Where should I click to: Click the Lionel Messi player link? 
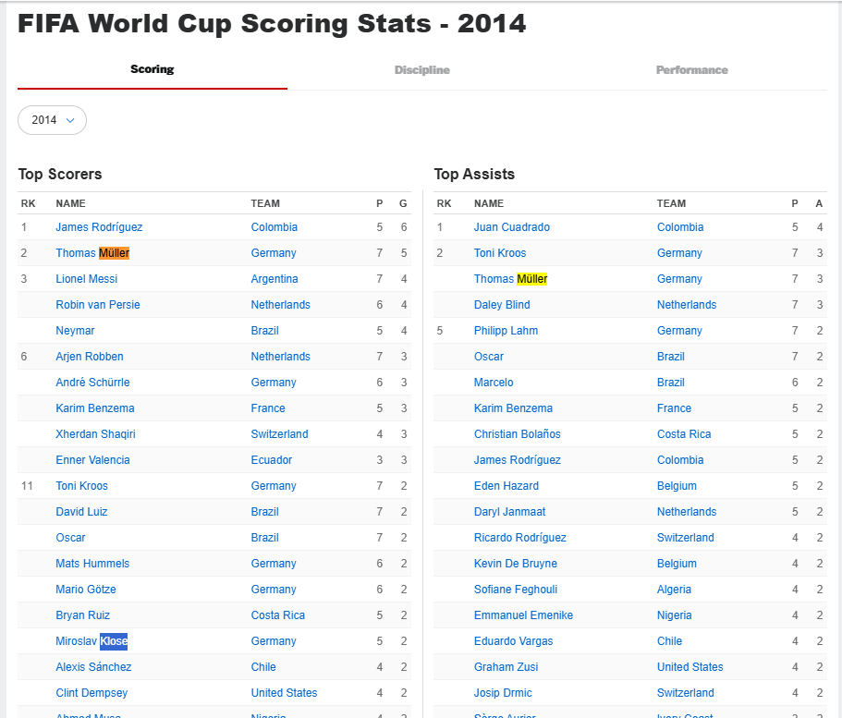[87, 279]
